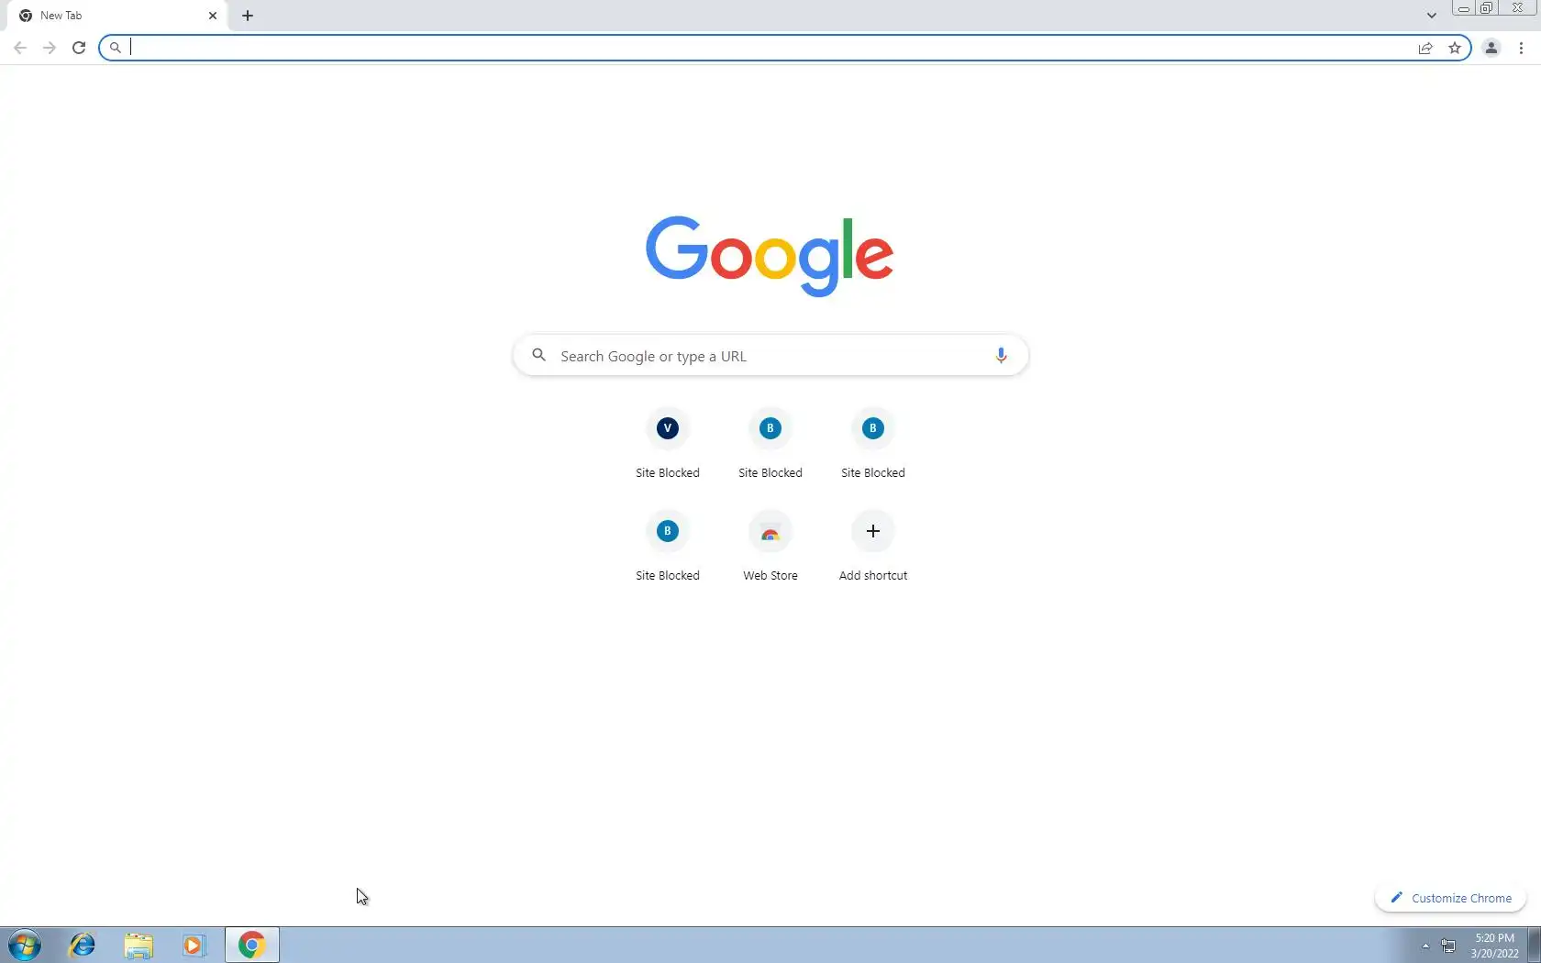This screenshot has width=1541, height=963.
Task: Reload the current page
Action: 79,48
